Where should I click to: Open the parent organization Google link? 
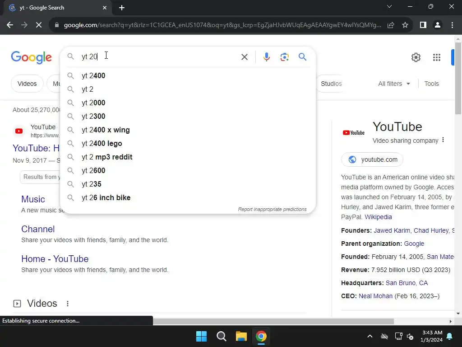(x=414, y=244)
